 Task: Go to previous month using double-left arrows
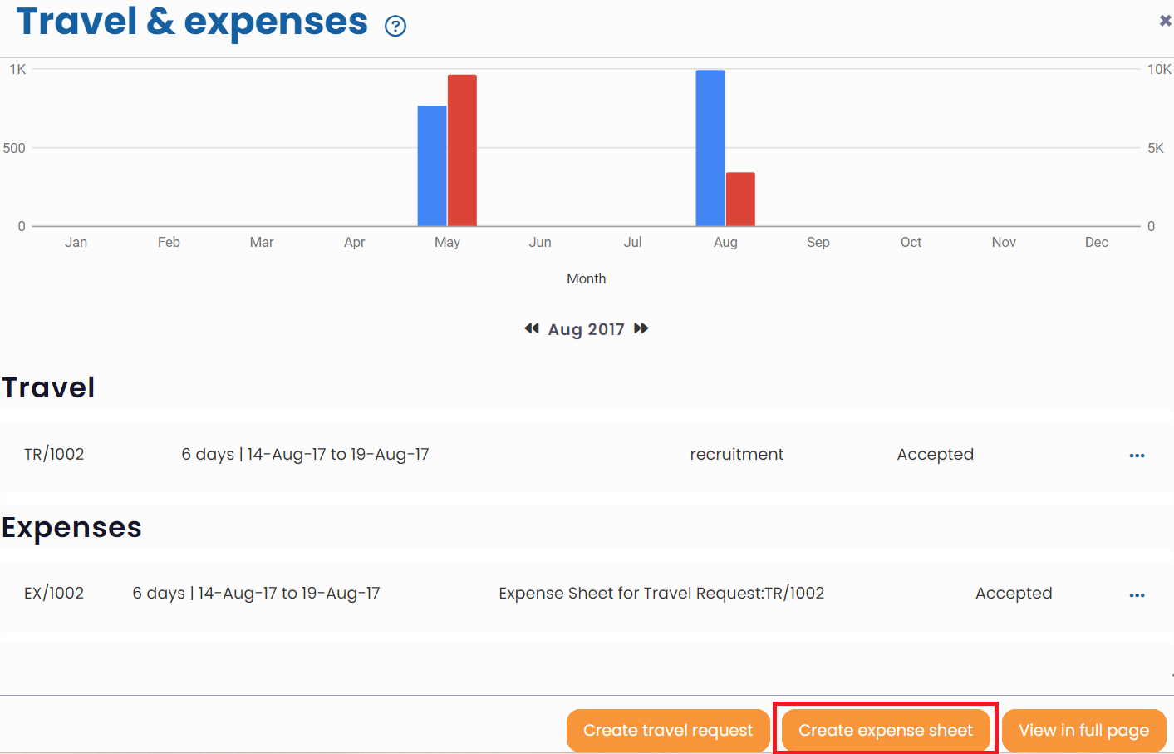click(x=532, y=328)
